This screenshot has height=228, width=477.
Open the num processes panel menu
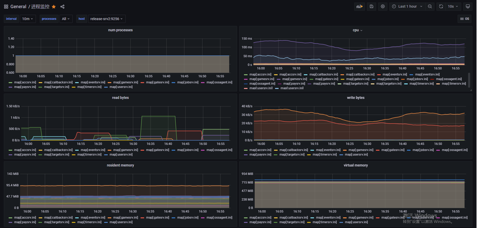pyautogui.click(x=120, y=30)
